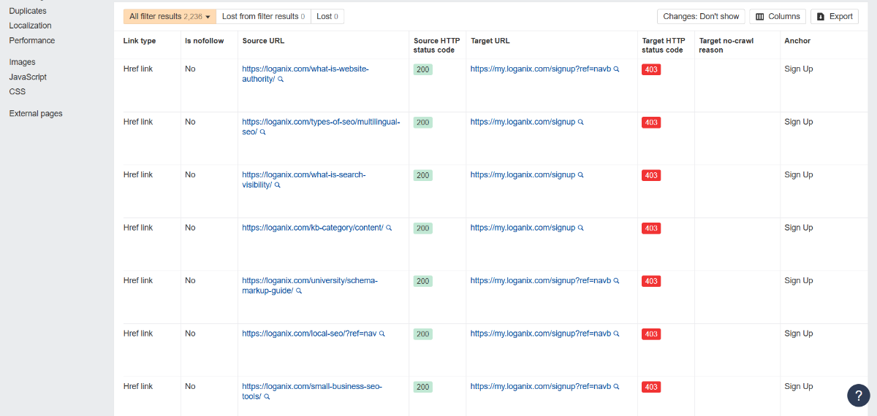This screenshot has height=416, width=877.
Task: Open the kb-category/content source link
Action: click(313, 228)
